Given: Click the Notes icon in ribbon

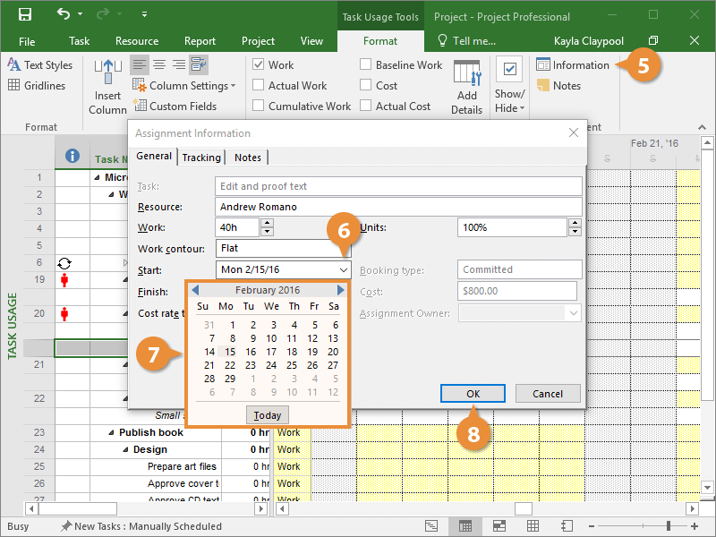Looking at the screenshot, I should click(558, 86).
